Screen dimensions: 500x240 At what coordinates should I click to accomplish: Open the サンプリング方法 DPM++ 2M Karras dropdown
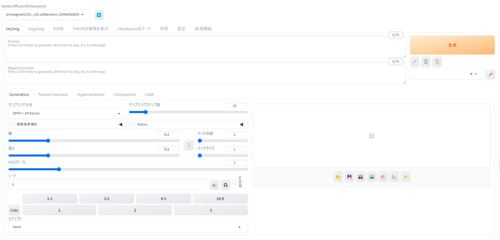pos(67,113)
